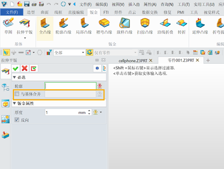The width and height of the screenshot is (224, 169).
Task: Switch to the cellphone.Z3PRT document tab
Action: click(133, 61)
